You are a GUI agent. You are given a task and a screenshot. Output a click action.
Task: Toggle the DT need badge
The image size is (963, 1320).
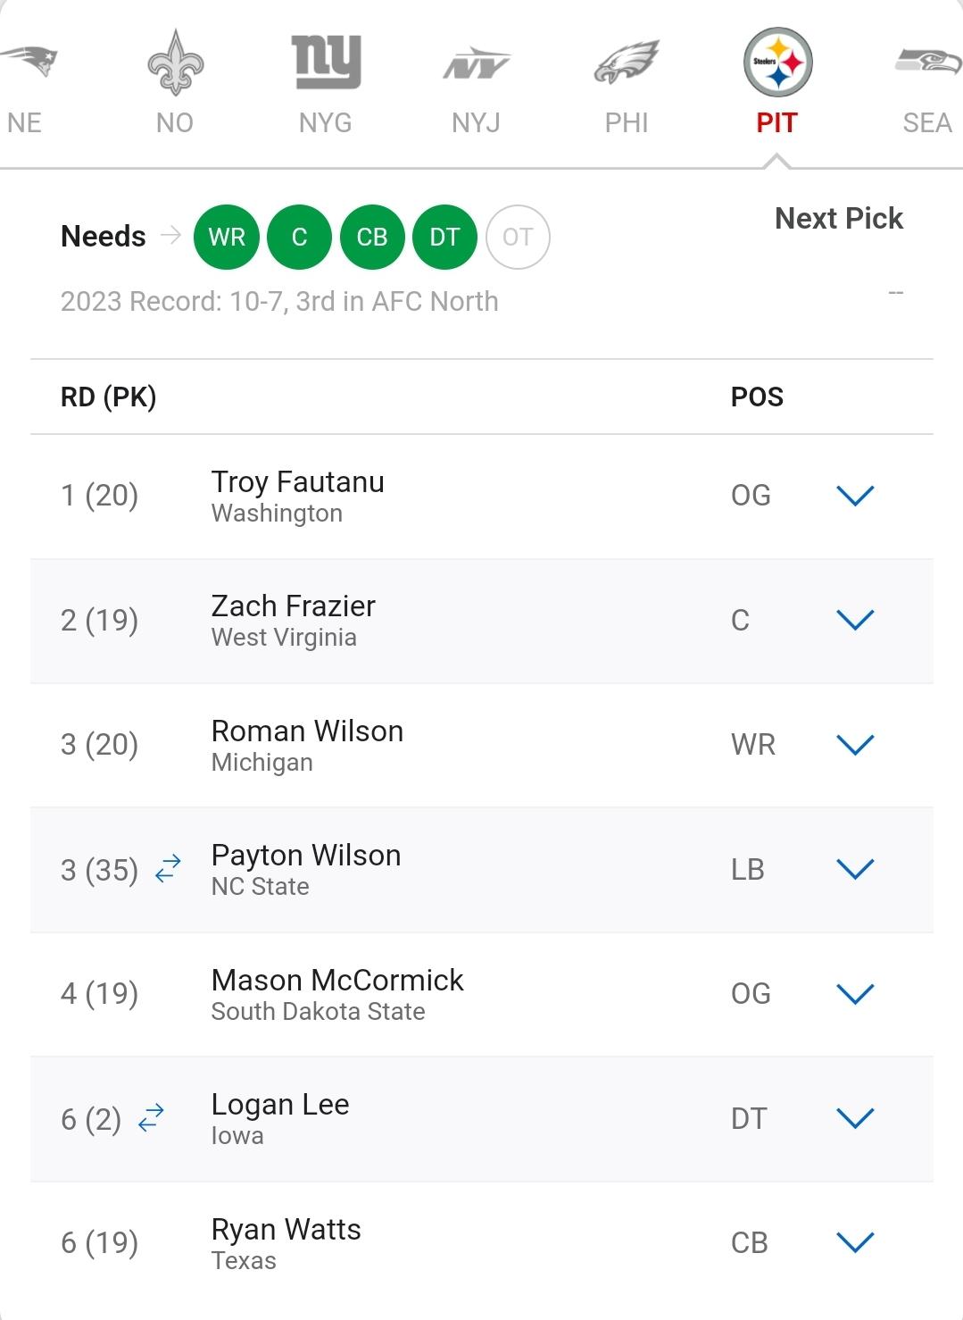click(x=444, y=237)
